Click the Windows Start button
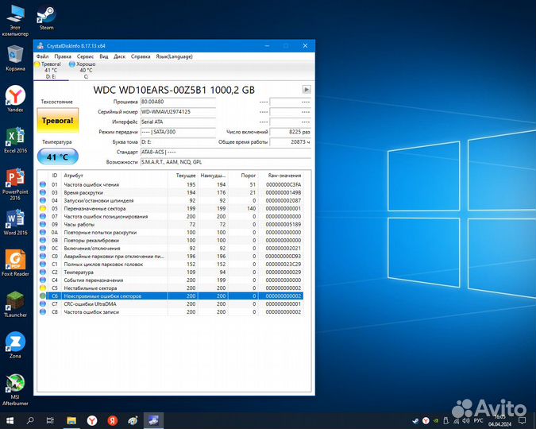The height and width of the screenshot is (429, 536). click(10, 419)
